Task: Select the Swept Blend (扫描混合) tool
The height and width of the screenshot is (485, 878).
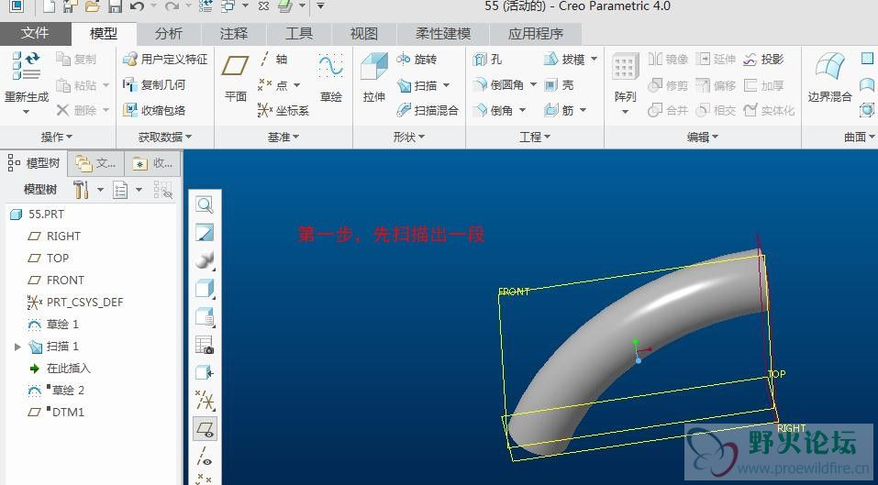Action: (428, 110)
